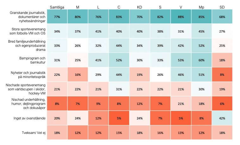240x145 pixels.
Task: Select the 77% cell under Samtliga
Action: click(57, 17)
